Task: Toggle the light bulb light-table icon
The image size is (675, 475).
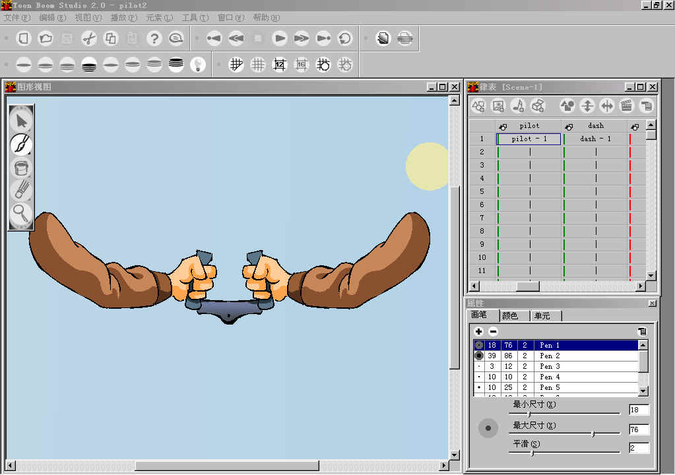Action: click(197, 65)
